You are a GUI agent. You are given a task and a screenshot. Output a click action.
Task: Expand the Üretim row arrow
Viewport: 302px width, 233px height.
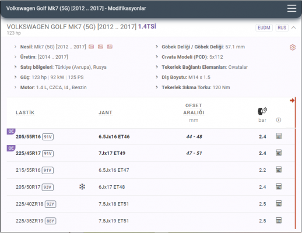(15, 57)
